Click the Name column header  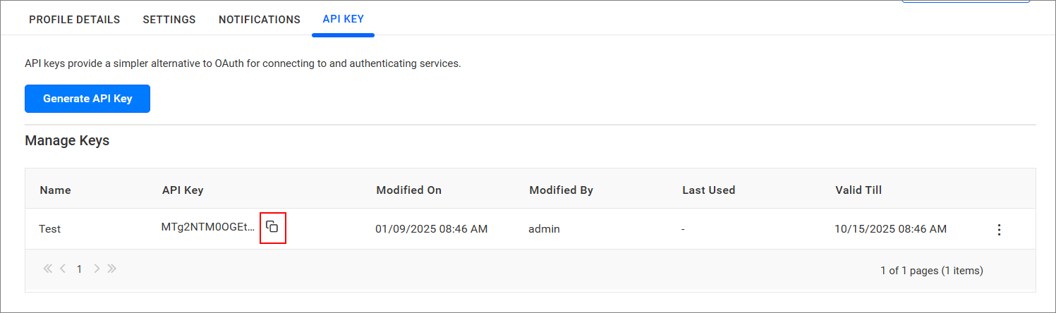click(x=55, y=190)
